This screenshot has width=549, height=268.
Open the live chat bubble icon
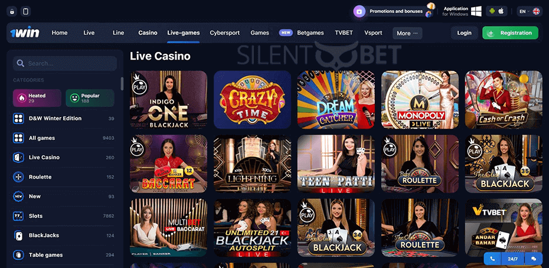534,259
